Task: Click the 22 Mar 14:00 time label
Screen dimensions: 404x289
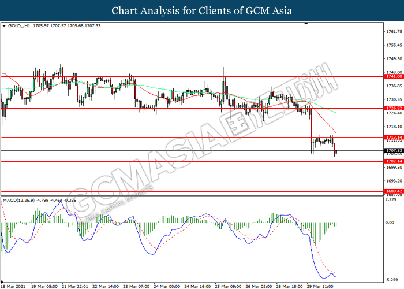Action: (x=106, y=287)
